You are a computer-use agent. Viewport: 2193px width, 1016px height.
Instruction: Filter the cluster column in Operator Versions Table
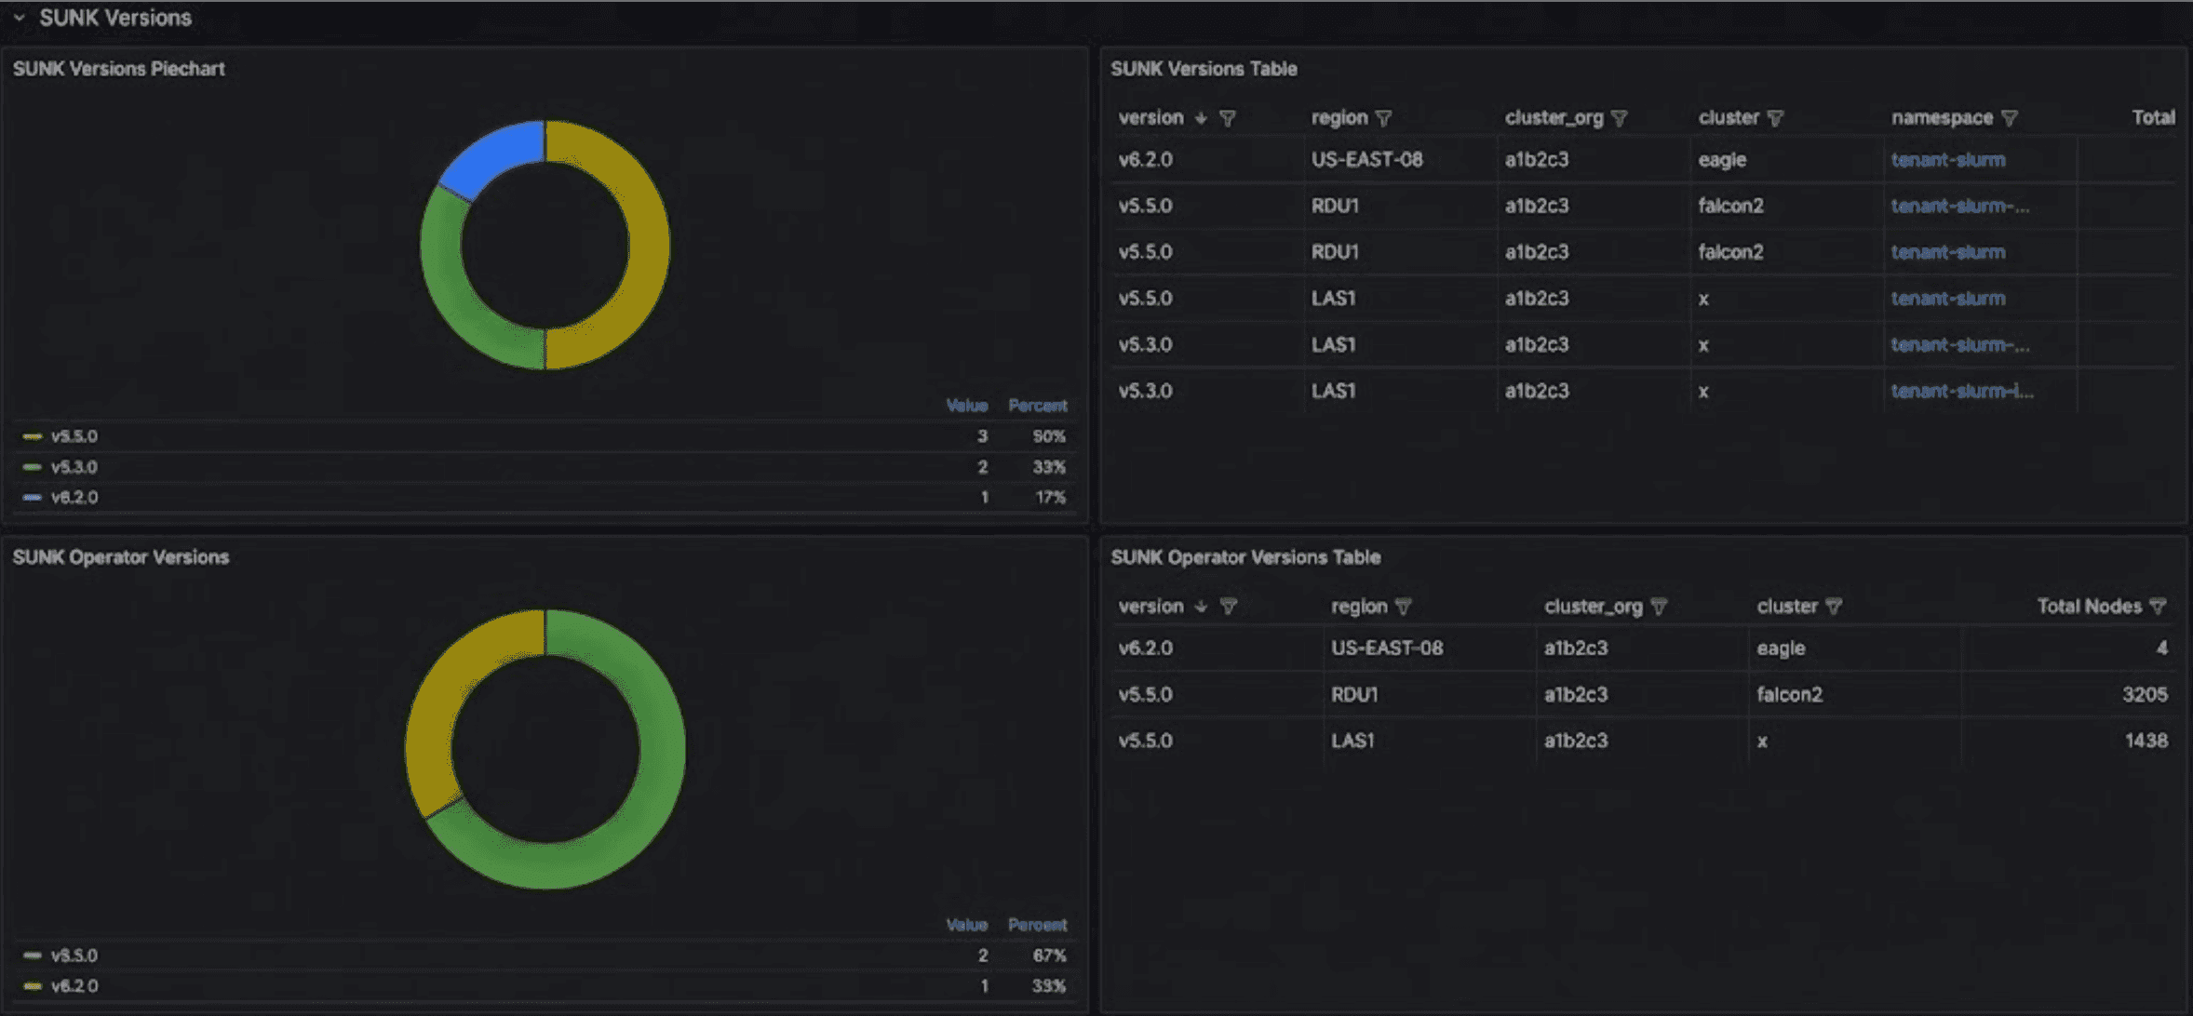1834,607
